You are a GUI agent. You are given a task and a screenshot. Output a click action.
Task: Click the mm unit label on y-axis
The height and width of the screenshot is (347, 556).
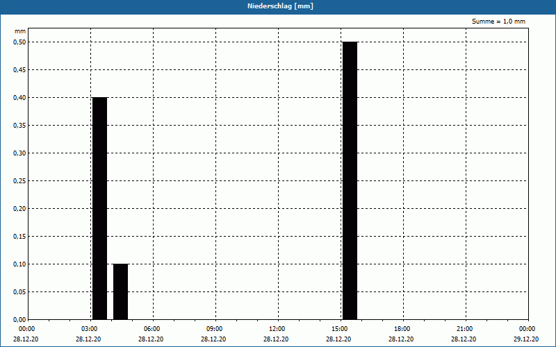tap(20, 31)
